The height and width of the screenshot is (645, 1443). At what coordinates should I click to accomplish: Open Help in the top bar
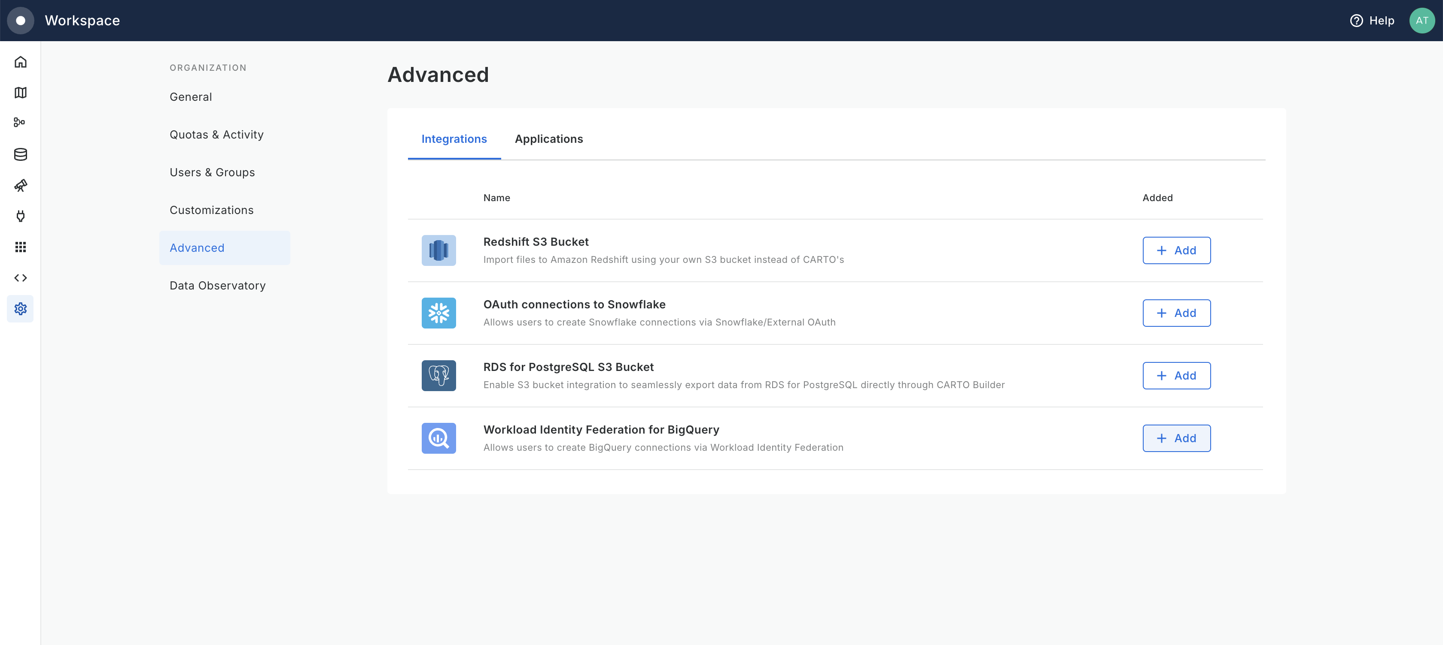(x=1372, y=21)
